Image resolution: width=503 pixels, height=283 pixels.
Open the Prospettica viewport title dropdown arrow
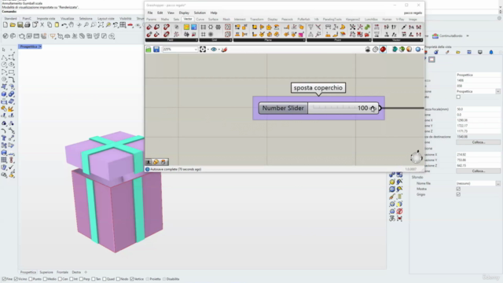point(40,47)
